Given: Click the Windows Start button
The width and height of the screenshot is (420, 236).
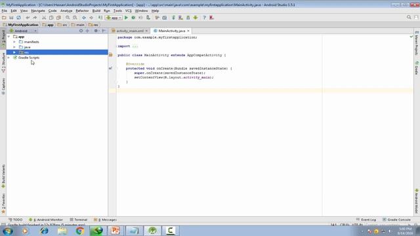Looking at the screenshot, I should coord(7,231).
